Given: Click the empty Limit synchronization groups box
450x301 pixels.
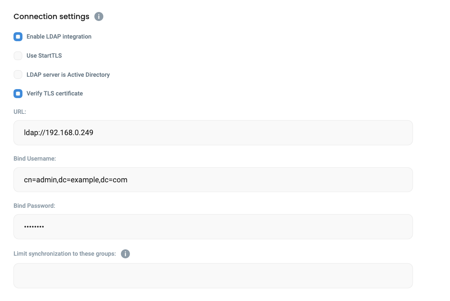Looking at the screenshot, I should [213, 276].
